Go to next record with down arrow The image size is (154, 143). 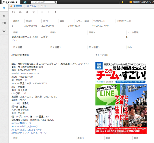[55, 12]
